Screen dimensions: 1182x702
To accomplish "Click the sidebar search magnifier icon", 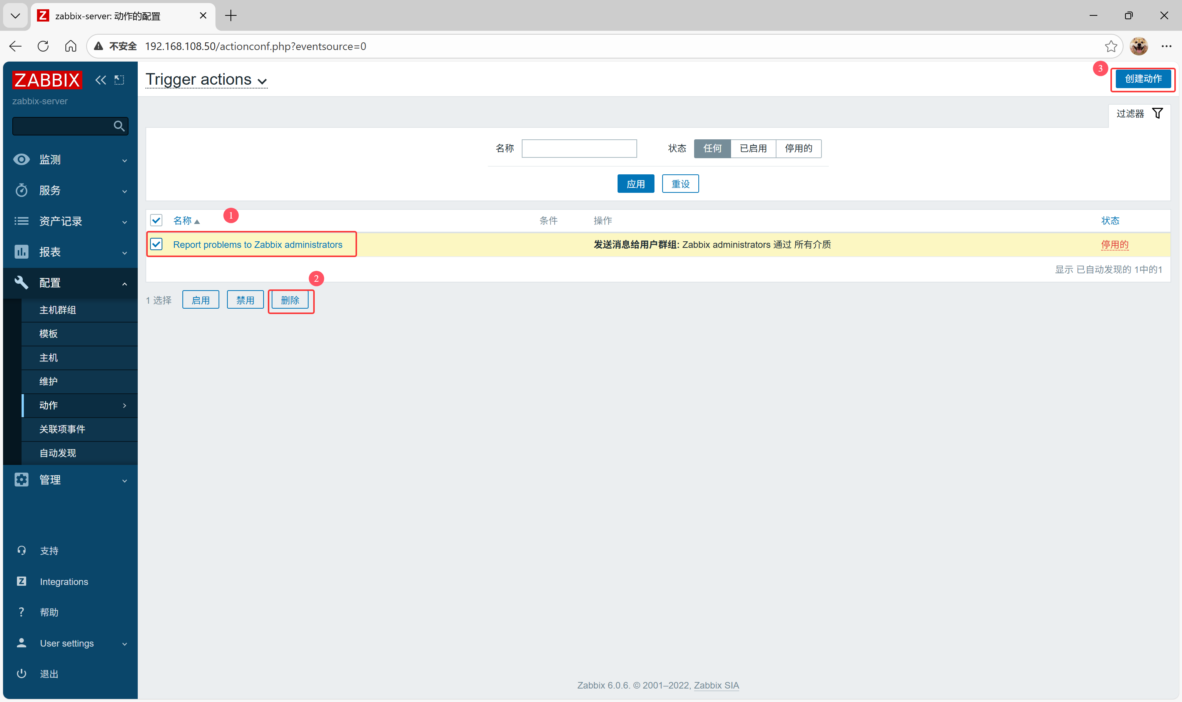I will click(x=119, y=126).
